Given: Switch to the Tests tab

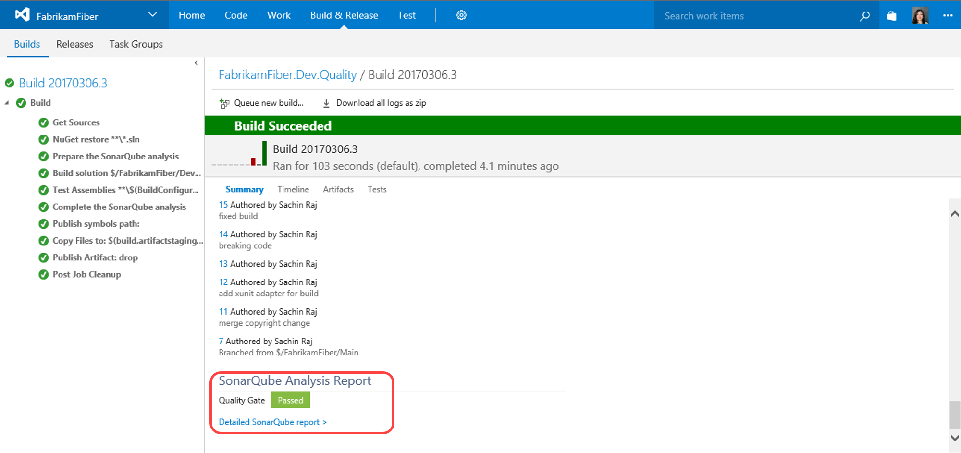Looking at the screenshot, I should tap(377, 189).
